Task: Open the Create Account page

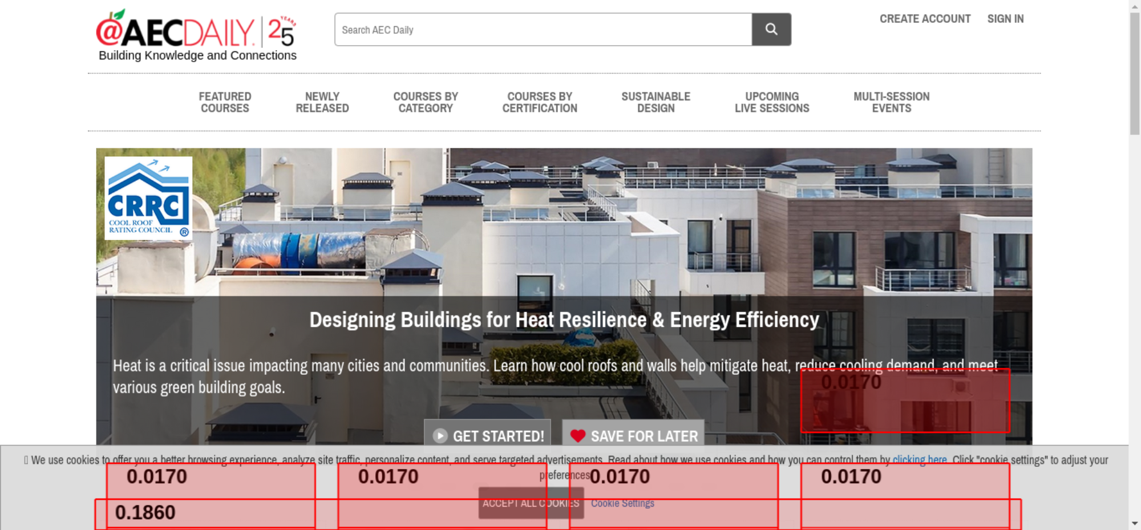Action: pos(924,19)
